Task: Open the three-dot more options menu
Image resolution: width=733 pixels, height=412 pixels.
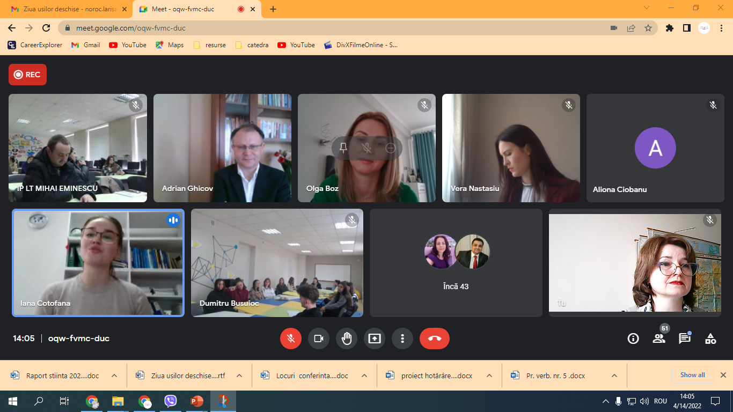Action: coord(402,339)
